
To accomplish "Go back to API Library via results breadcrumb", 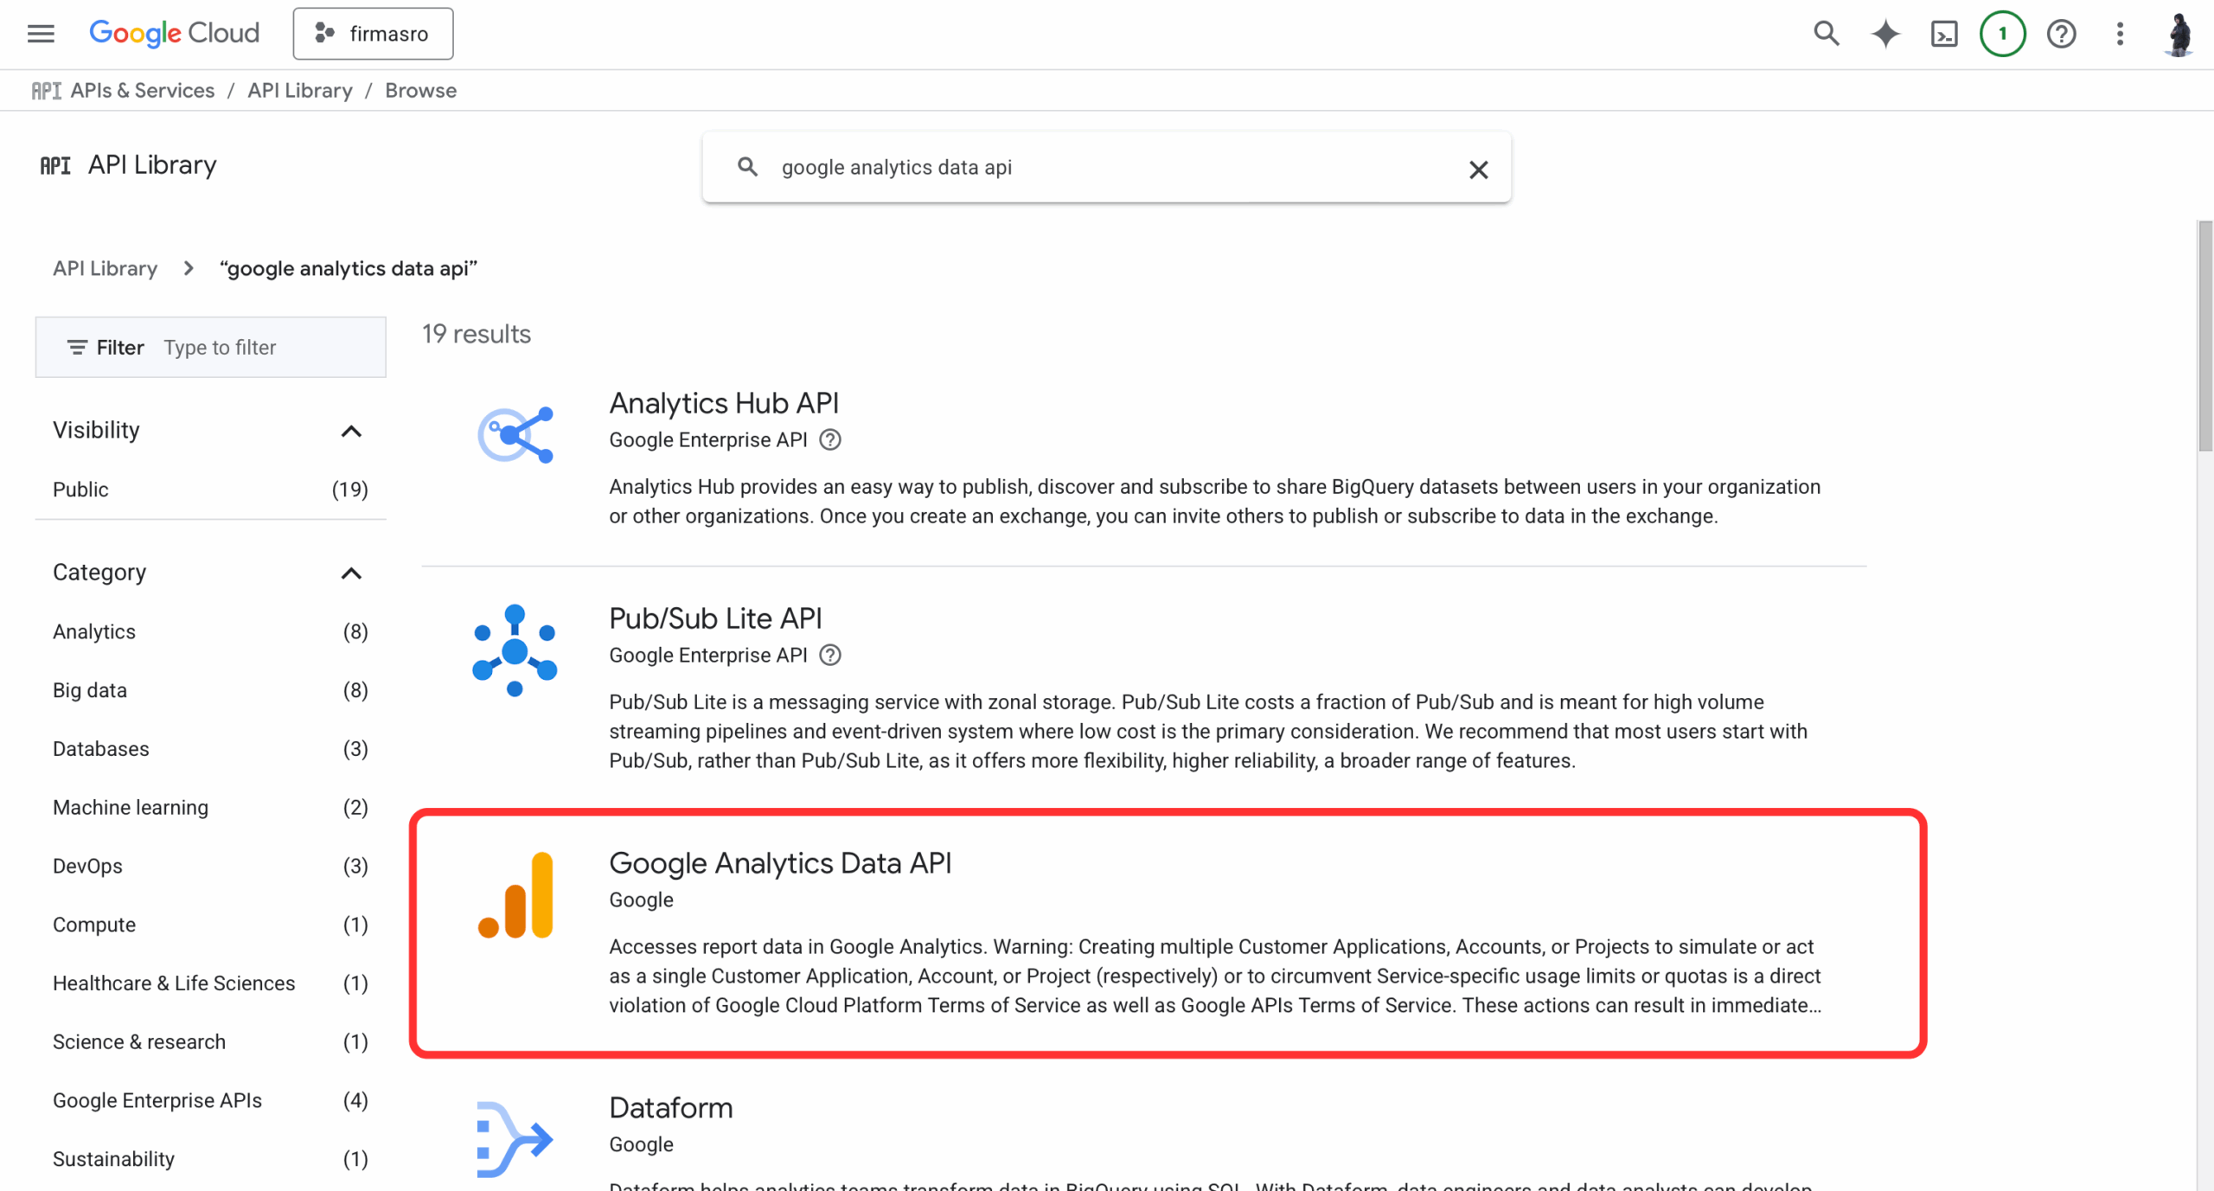I will (106, 268).
